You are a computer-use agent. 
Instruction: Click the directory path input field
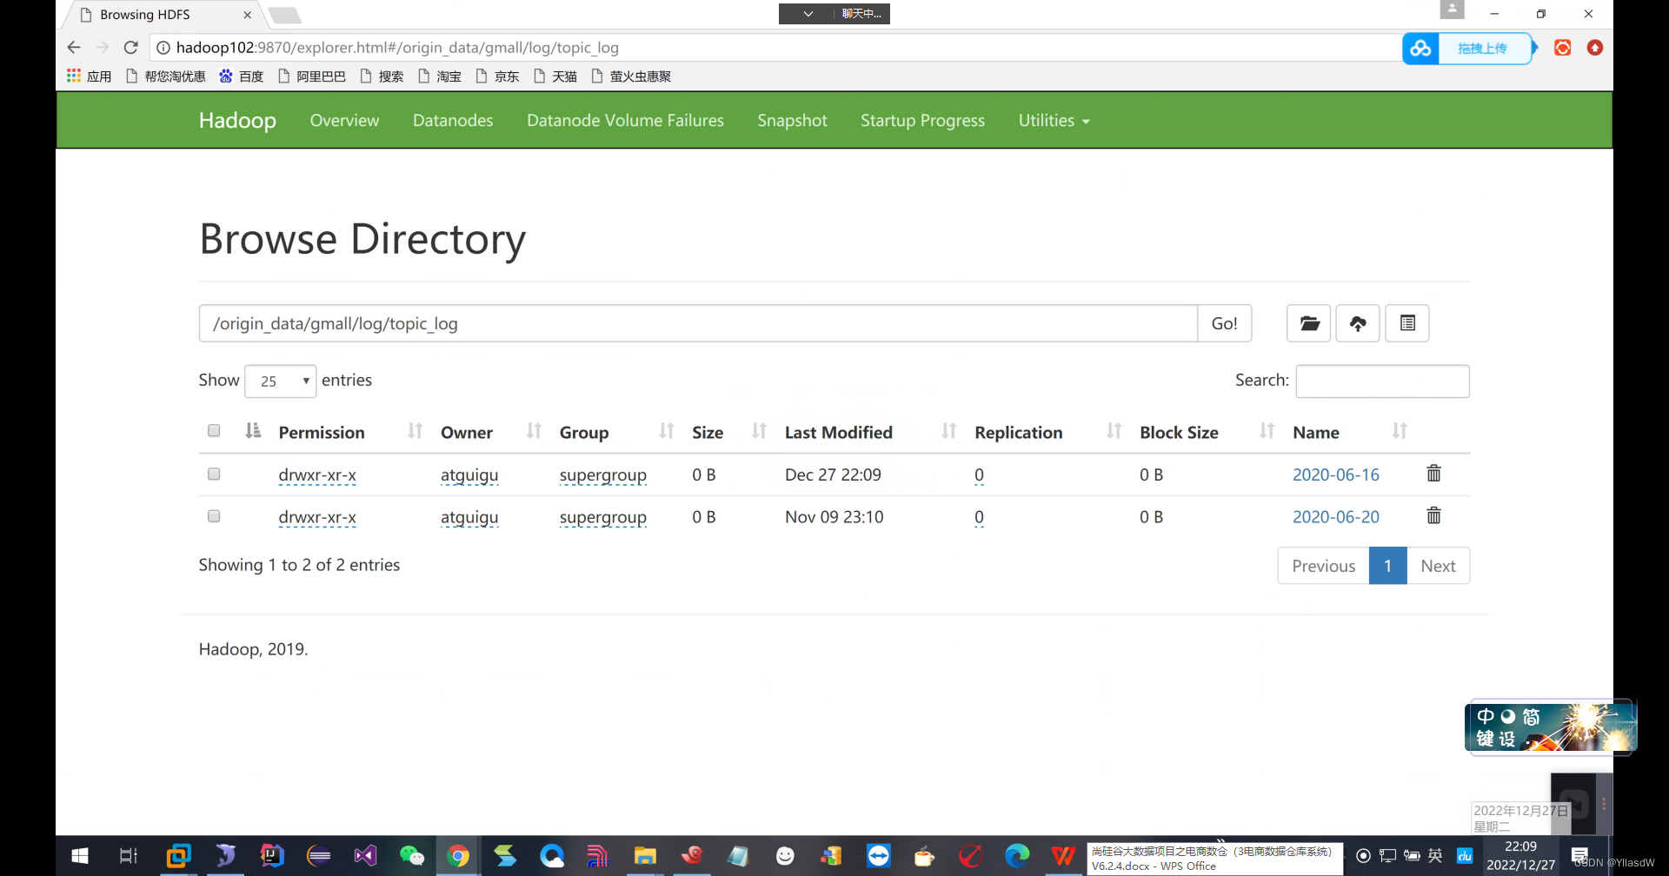coord(698,323)
